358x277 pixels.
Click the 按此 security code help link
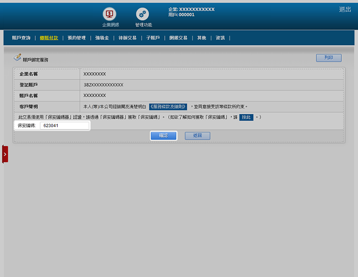pos(246,117)
